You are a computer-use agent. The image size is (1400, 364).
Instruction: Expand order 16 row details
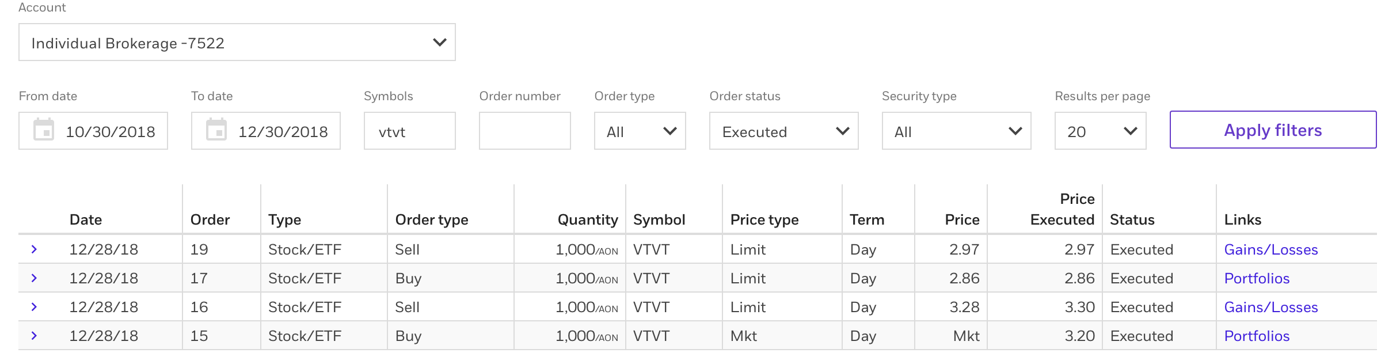(x=34, y=307)
